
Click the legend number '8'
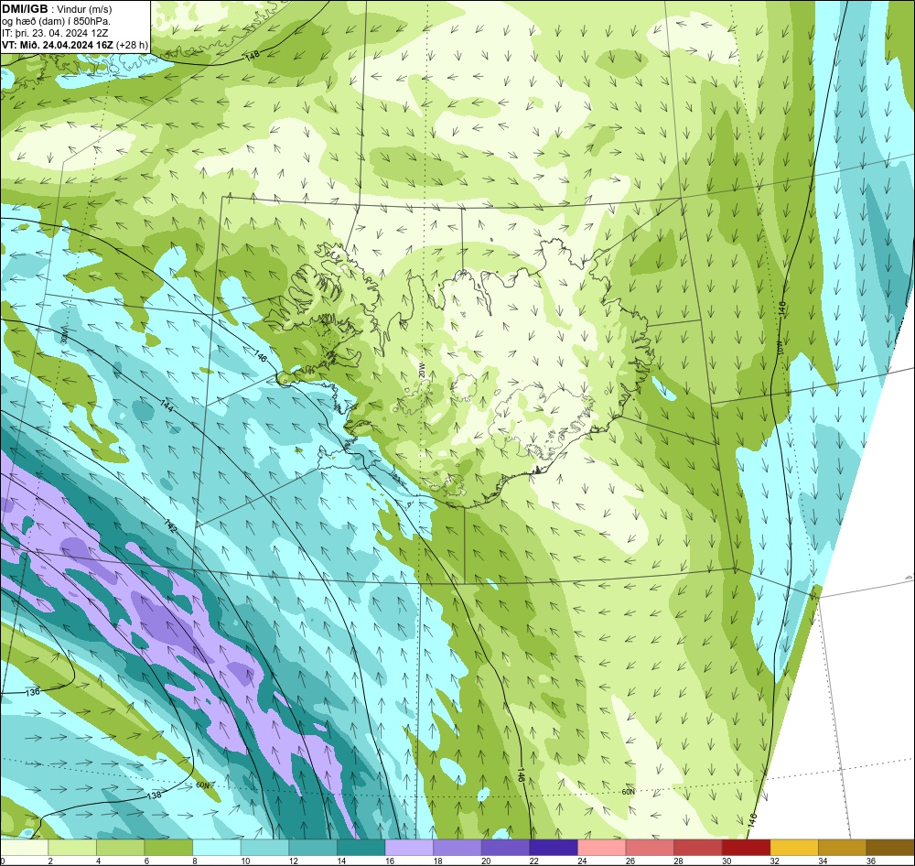tap(194, 861)
